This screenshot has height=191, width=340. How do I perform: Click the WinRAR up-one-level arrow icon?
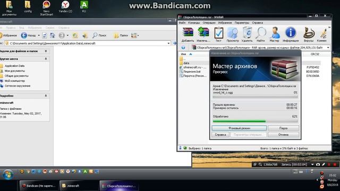coord(183,47)
